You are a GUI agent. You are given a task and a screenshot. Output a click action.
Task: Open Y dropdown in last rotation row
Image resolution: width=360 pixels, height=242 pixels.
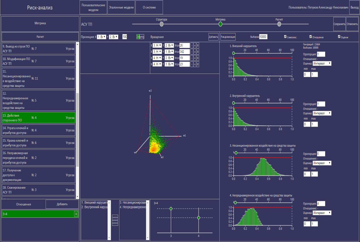click(x=169, y=64)
